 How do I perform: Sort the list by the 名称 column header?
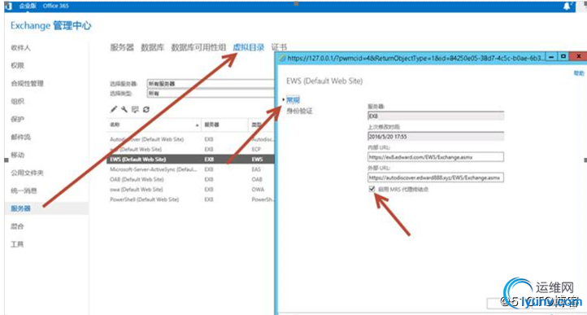(154, 125)
